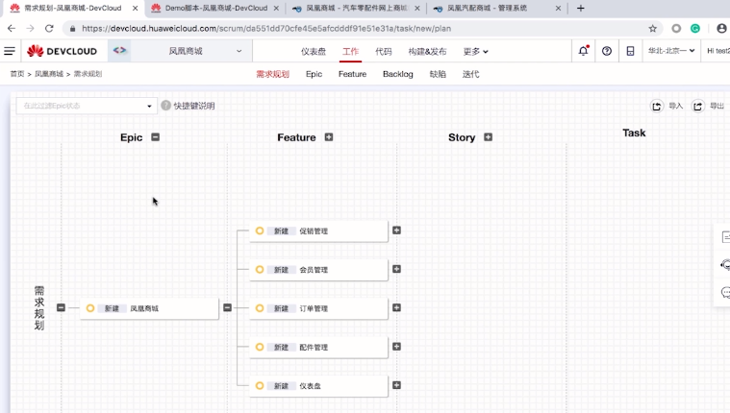
Task: Switch to the Feature sub-tab
Action: point(352,74)
